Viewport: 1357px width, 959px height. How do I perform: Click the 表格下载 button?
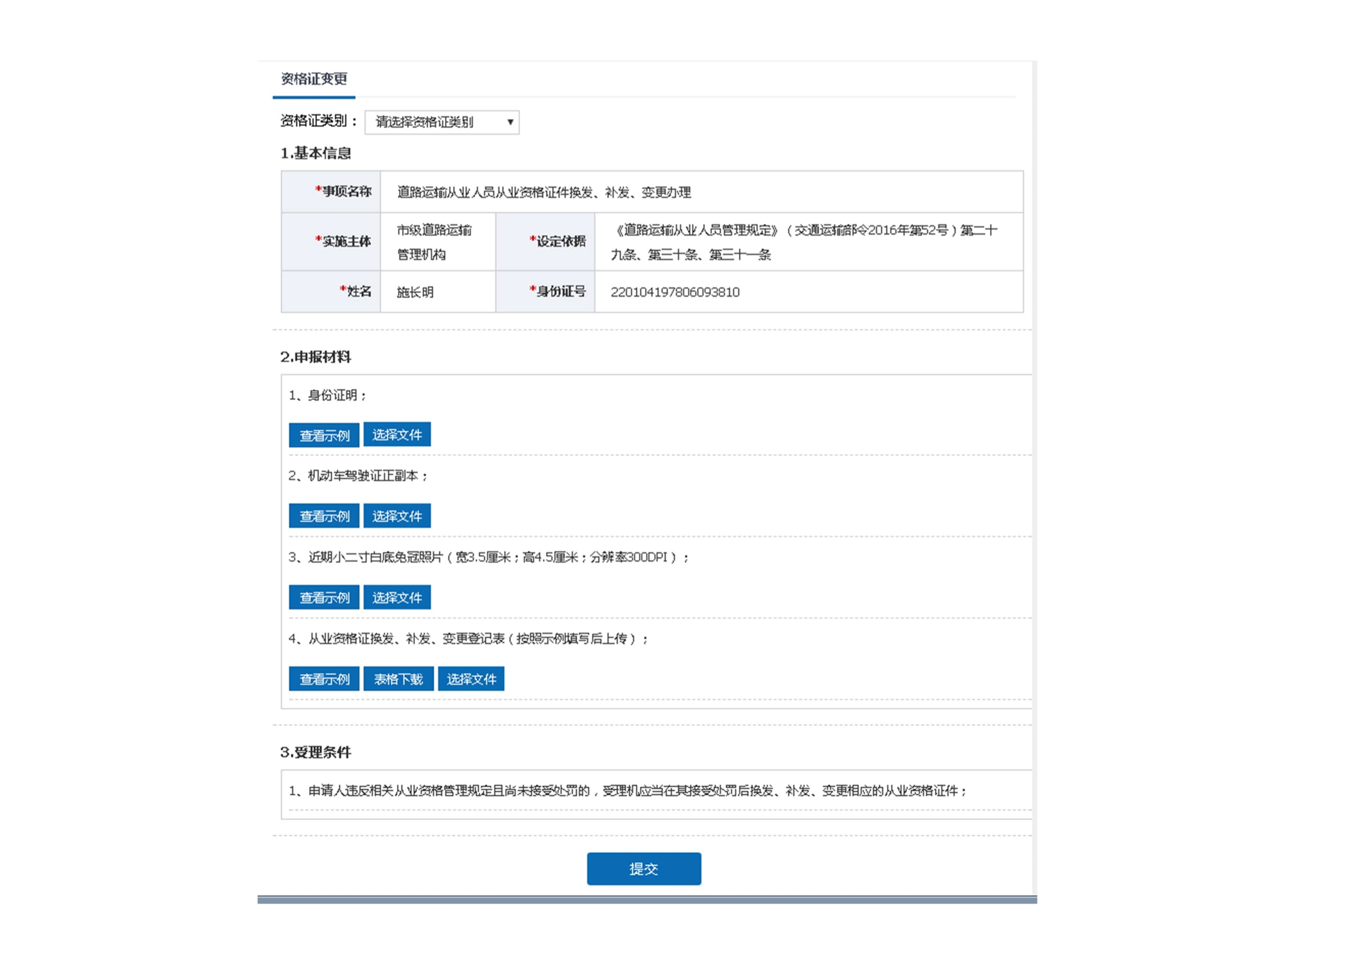(398, 679)
